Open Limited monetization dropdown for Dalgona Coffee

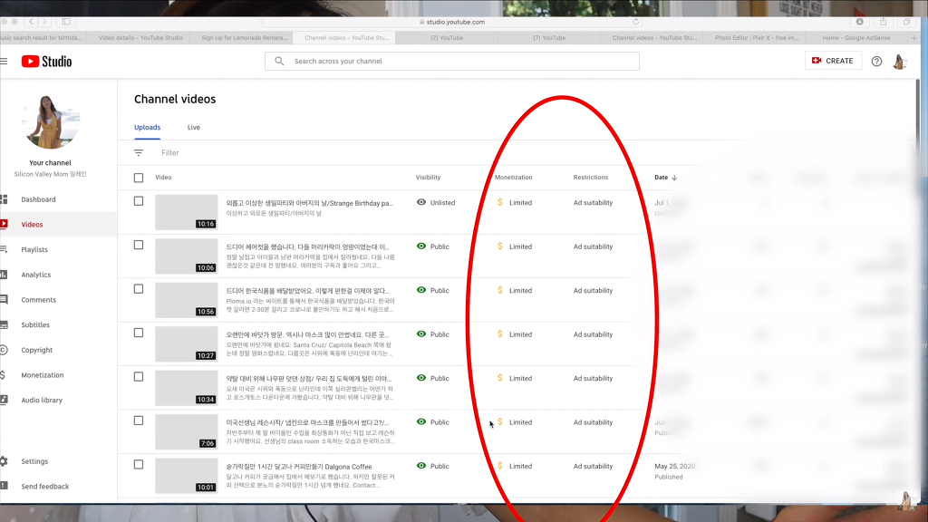(515, 466)
